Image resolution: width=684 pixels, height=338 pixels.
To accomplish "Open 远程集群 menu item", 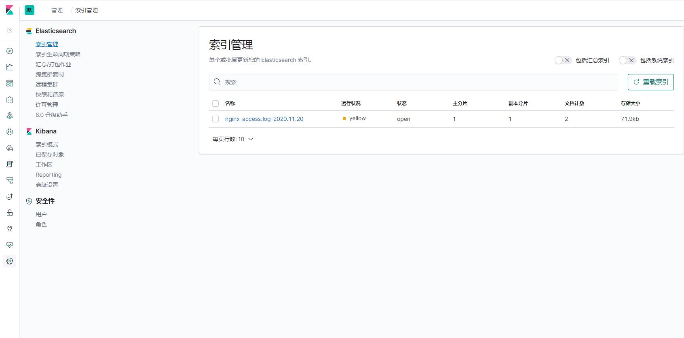I will click(47, 84).
